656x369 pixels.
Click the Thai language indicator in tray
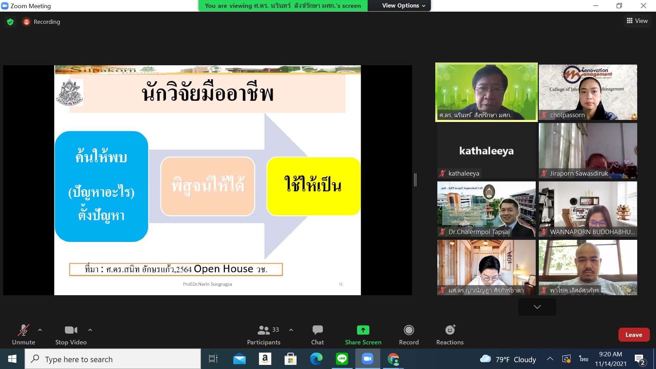[x=584, y=359]
